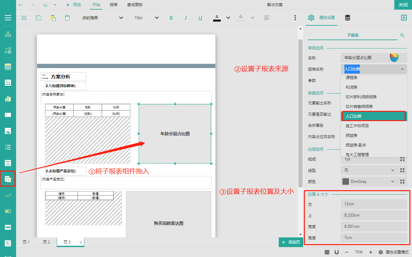Select the subreport component in sidebar

[8, 179]
